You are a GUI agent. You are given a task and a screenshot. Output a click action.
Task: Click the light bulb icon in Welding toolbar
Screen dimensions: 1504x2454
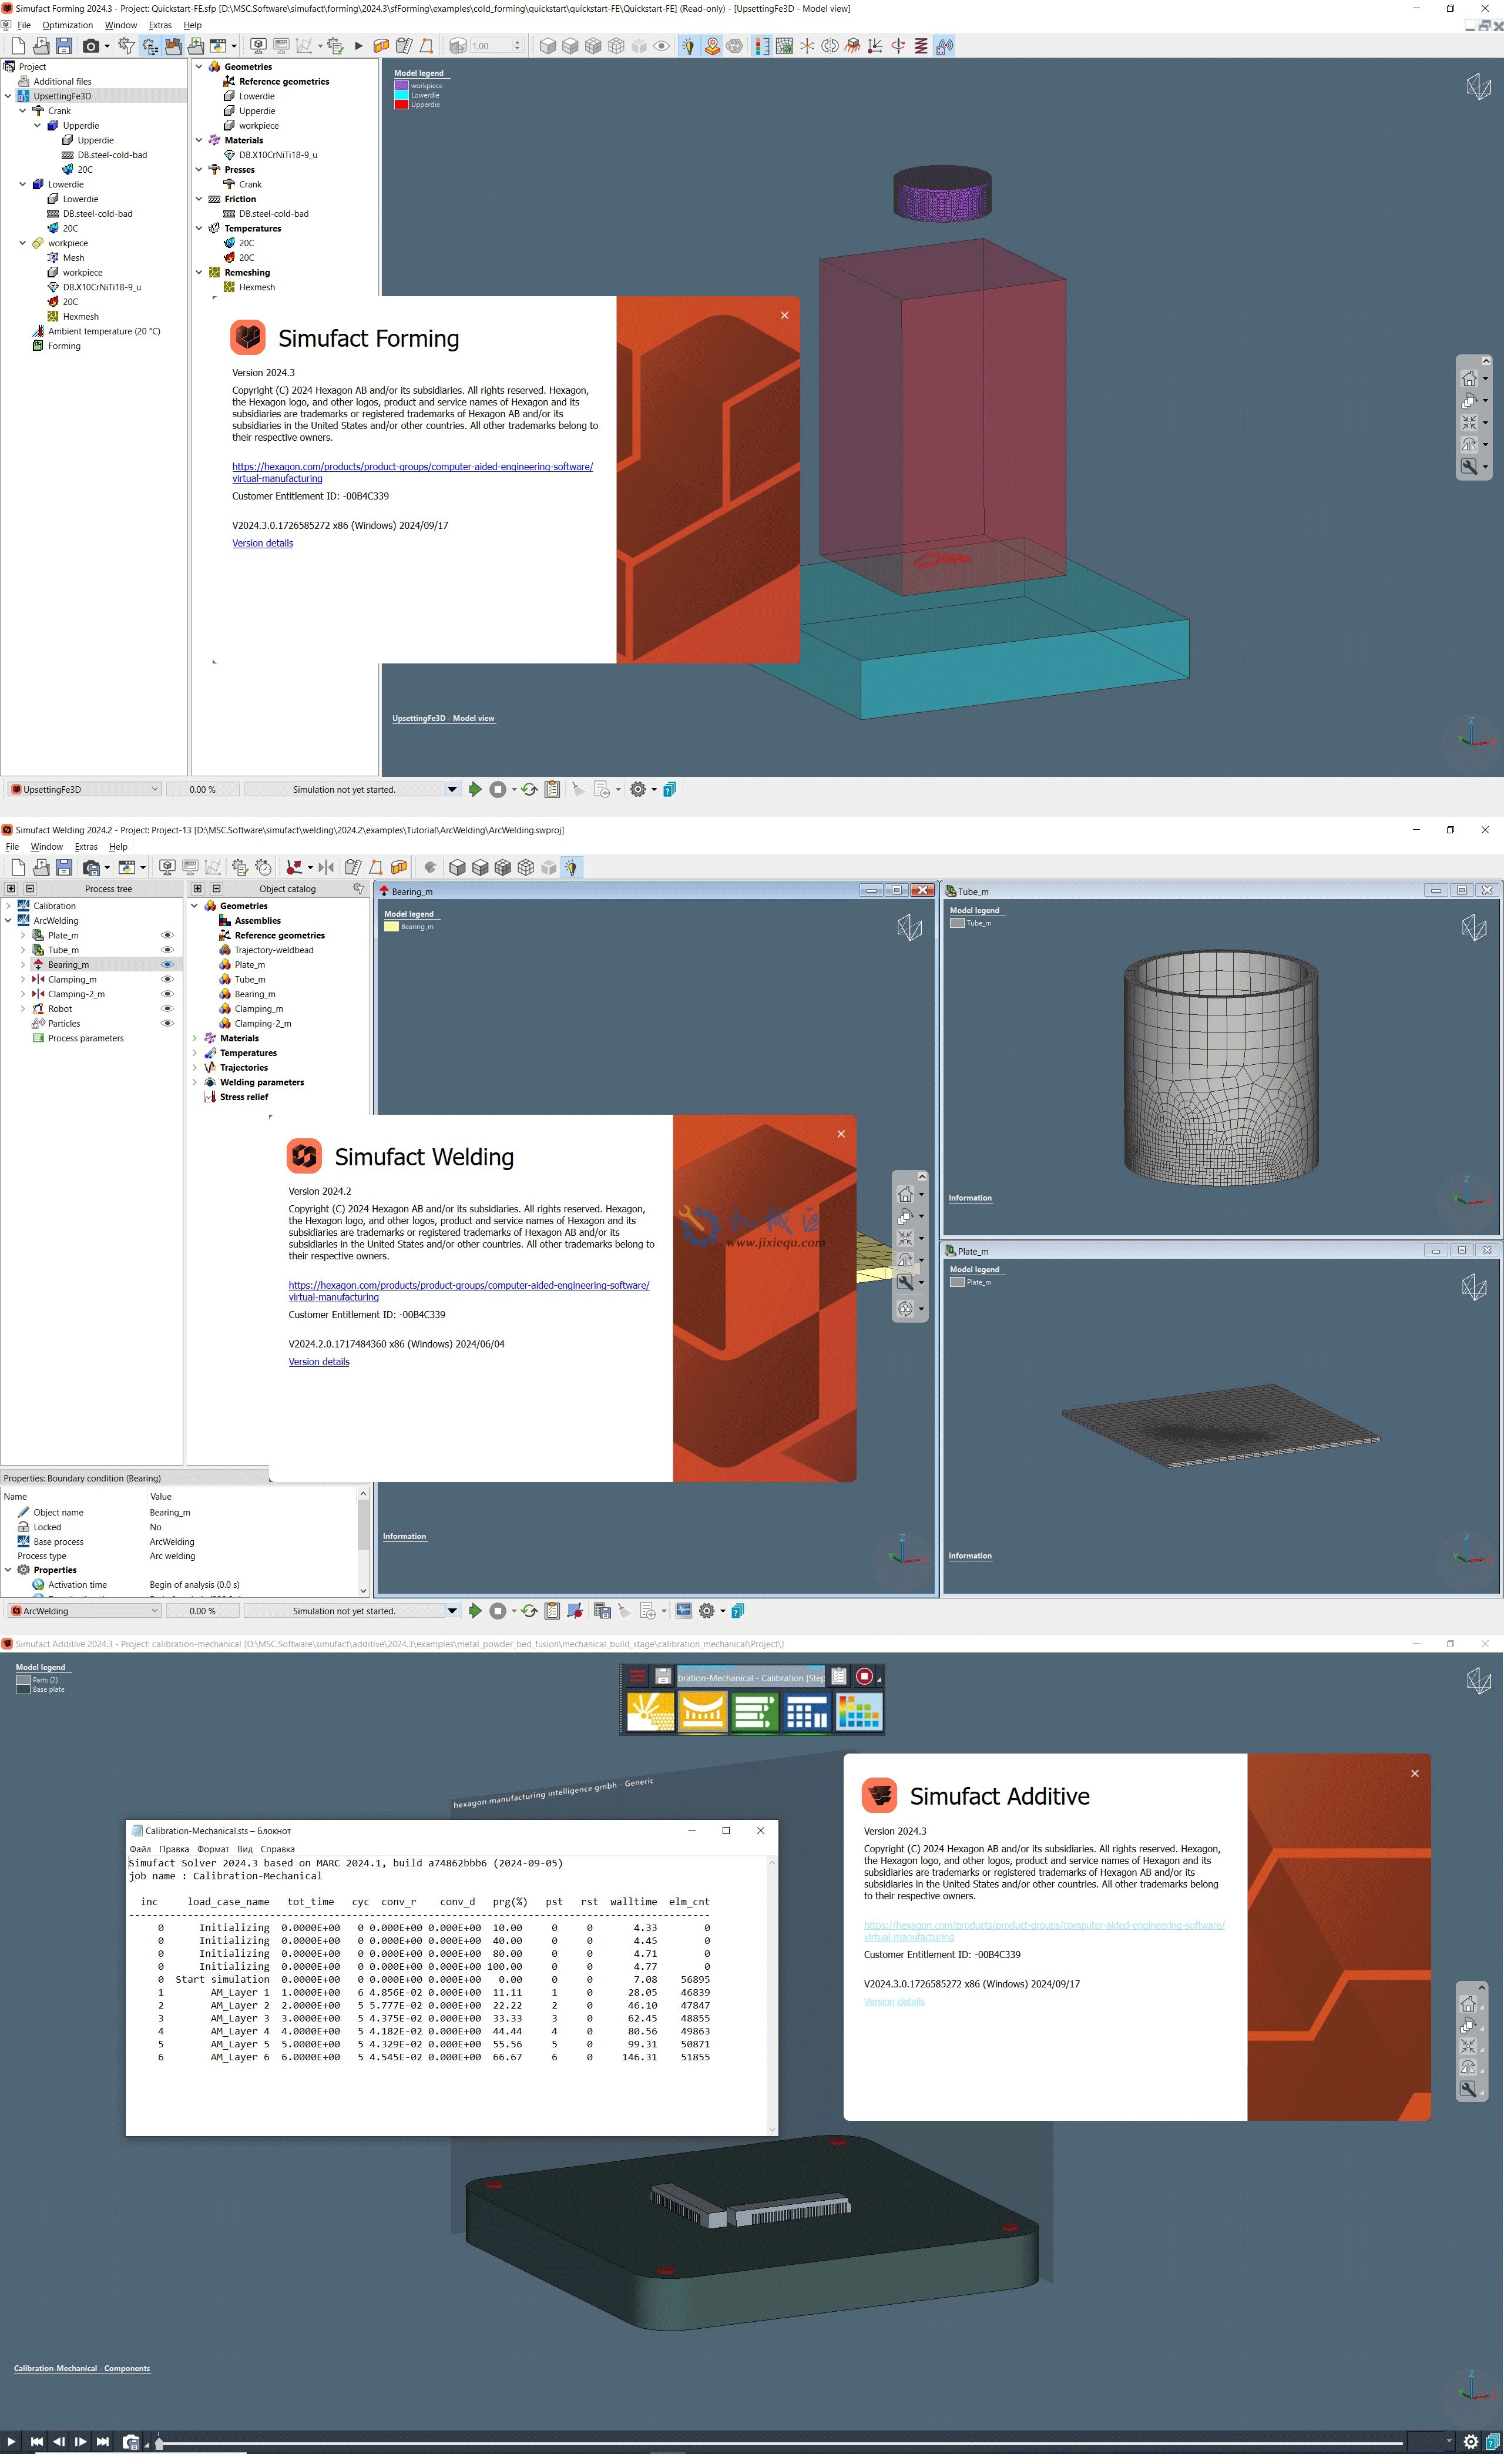pyautogui.click(x=570, y=867)
